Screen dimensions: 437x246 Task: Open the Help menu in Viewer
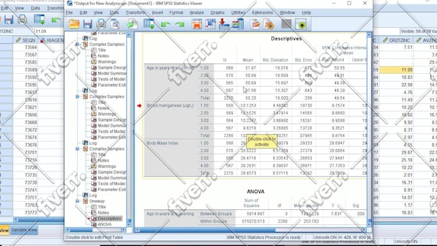307,13
